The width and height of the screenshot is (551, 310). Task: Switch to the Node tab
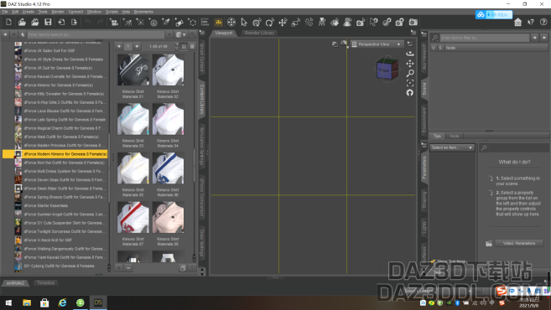point(455,136)
